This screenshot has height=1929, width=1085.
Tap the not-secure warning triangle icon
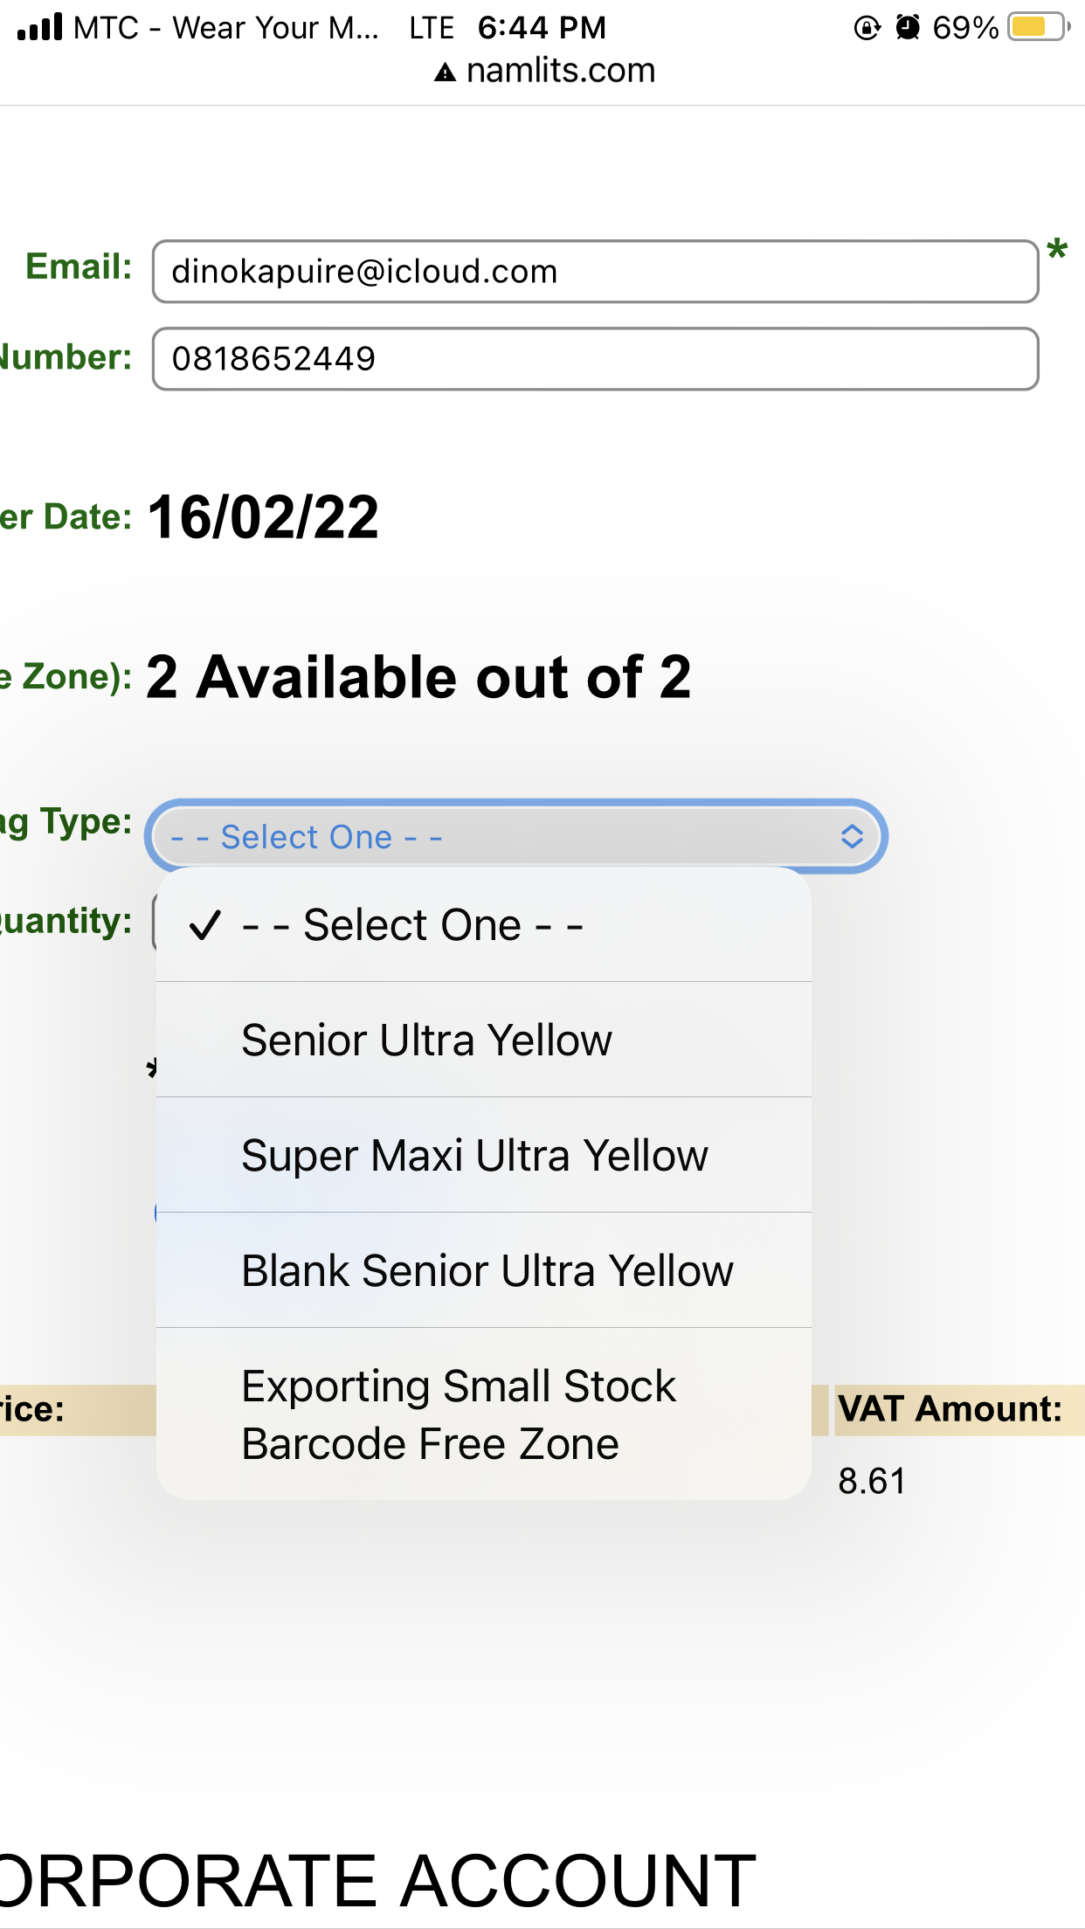pos(446,73)
